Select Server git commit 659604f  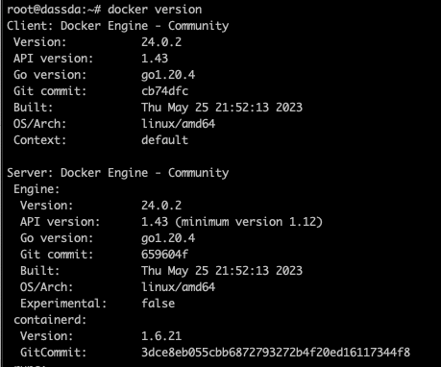click(x=164, y=255)
